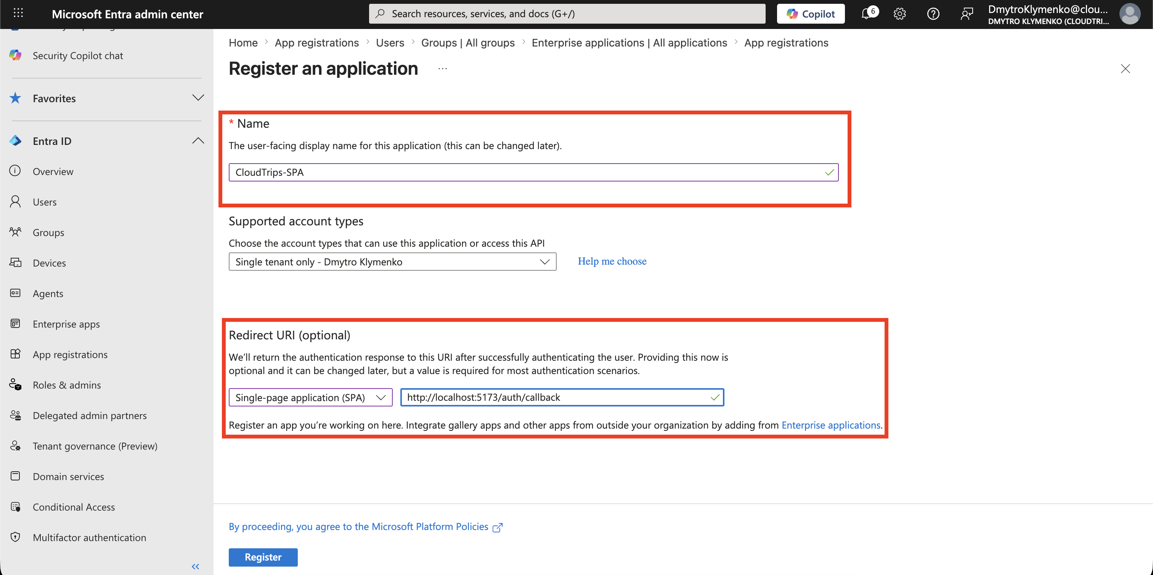Click the Tenant governance icon
The image size is (1153, 575).
[x=15, y=446]
